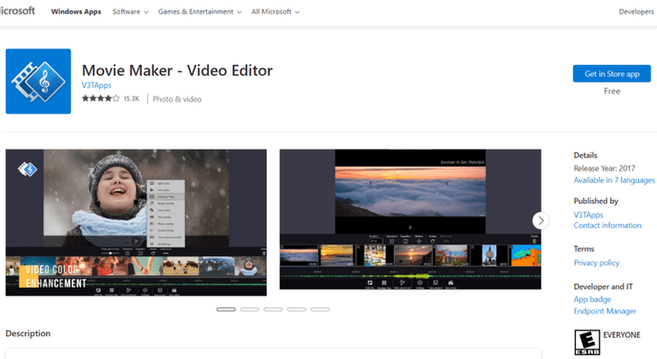
Task: Click the play button in sunset screenshot
Action: (x=411, y=227)
